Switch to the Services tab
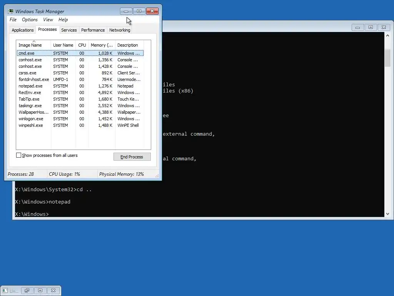 click(x=69, y=30)
